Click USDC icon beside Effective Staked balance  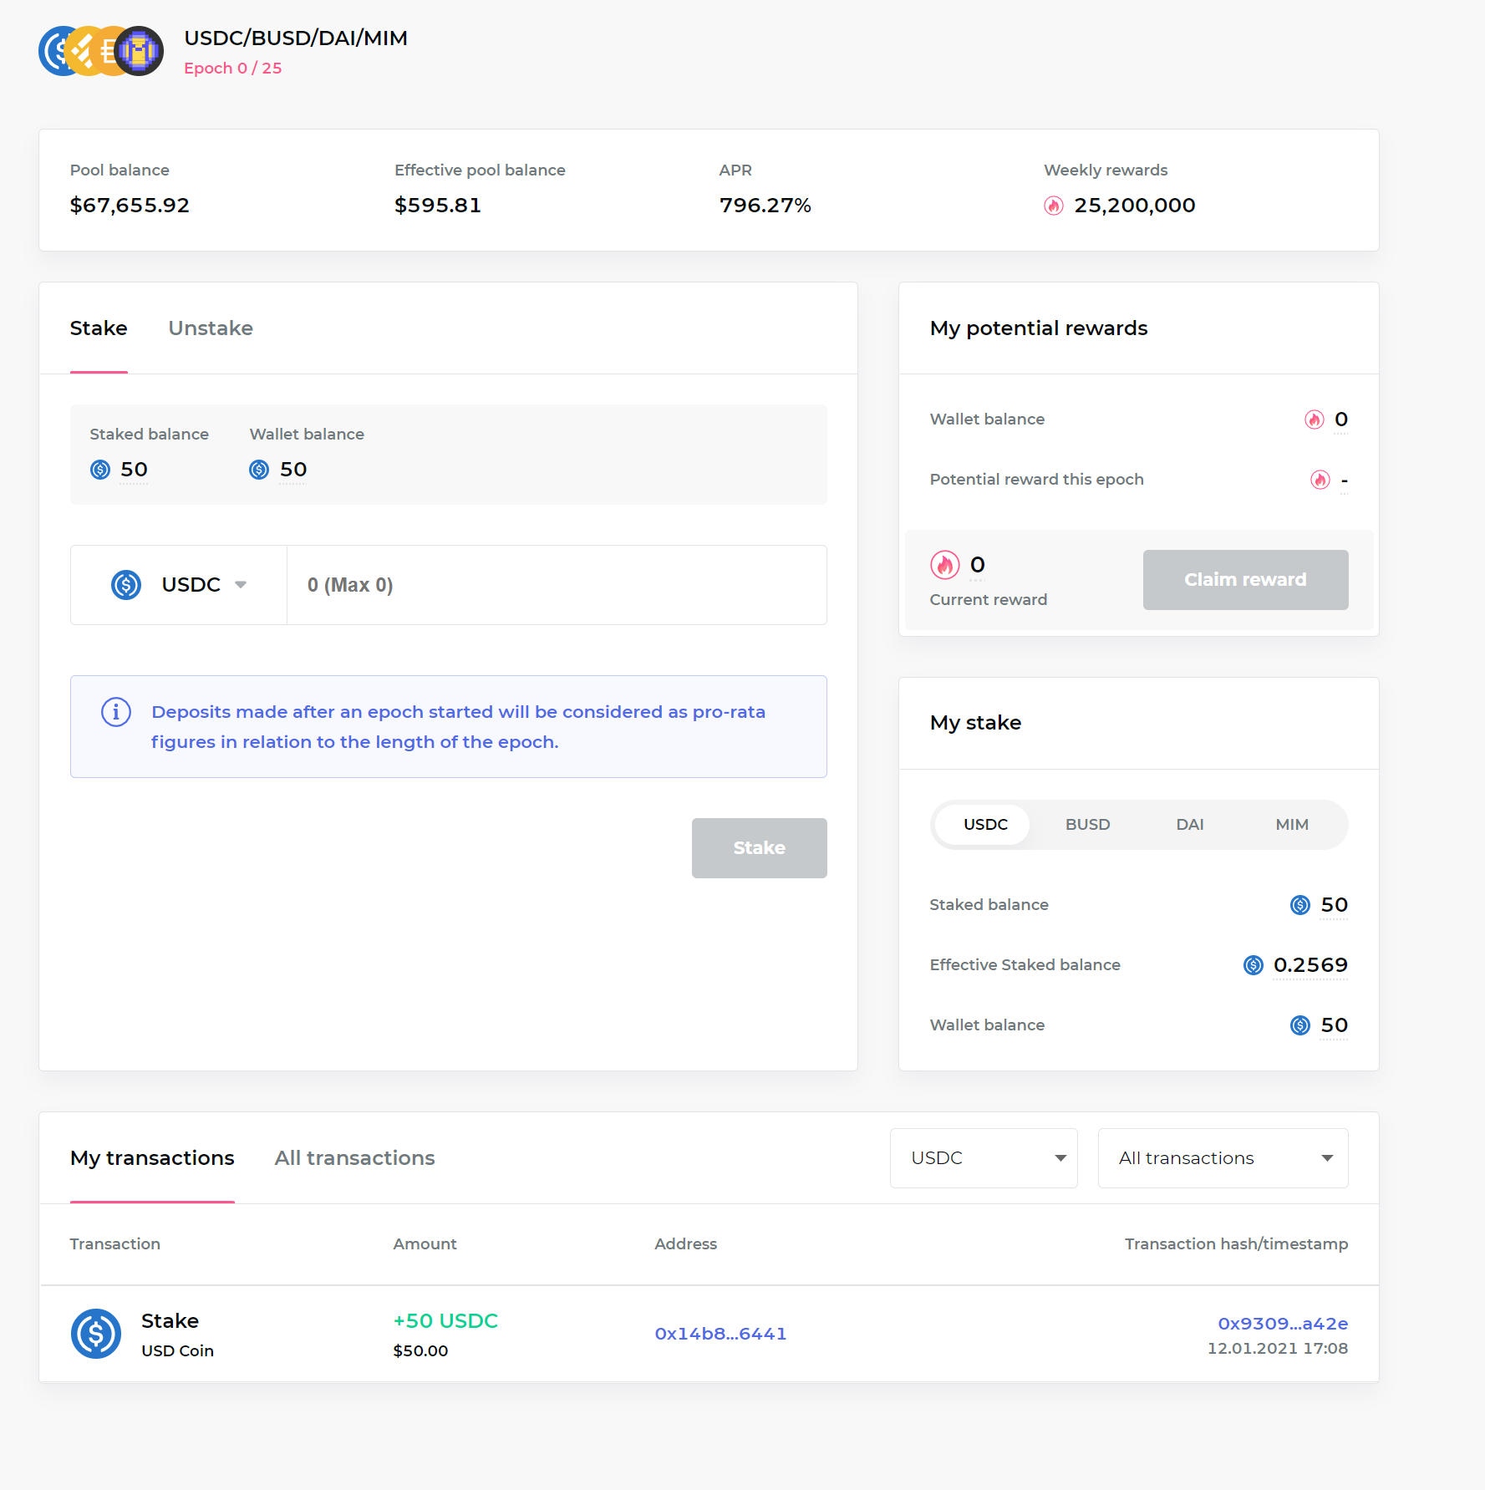(1254, 965)
